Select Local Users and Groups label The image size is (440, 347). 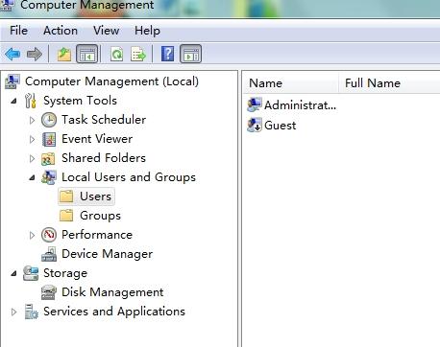click(129, 177)
